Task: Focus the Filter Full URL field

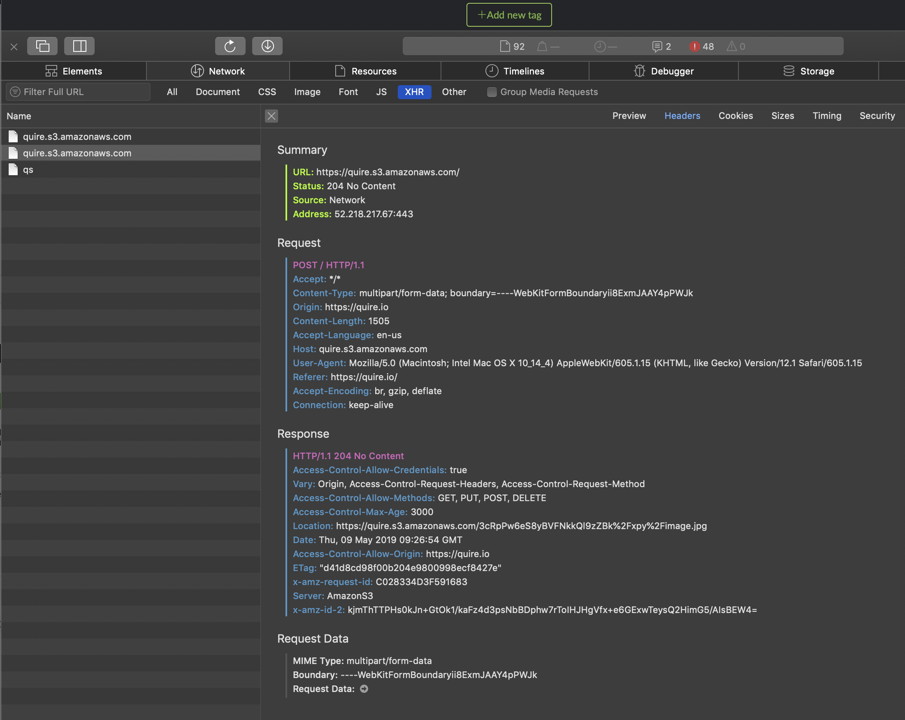Action: 78,91
